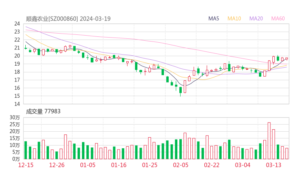The image size is (293, 174).
Task: Click the 0万 volume axis label
Action: pyautogui.click(x=16, y=159)
